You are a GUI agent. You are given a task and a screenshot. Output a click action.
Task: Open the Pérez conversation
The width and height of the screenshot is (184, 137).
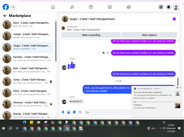click(27, 93)
